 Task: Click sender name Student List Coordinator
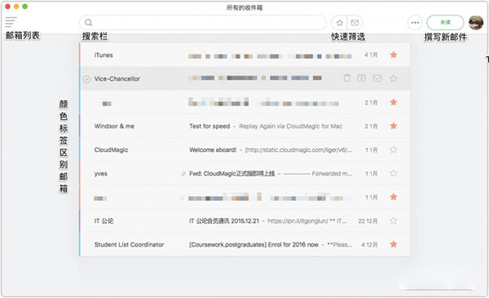pos(129,245)
